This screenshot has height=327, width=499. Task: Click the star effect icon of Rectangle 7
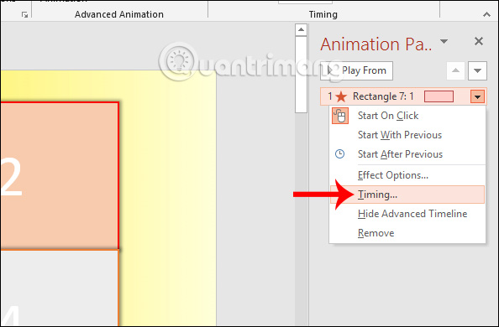point(341,96)
